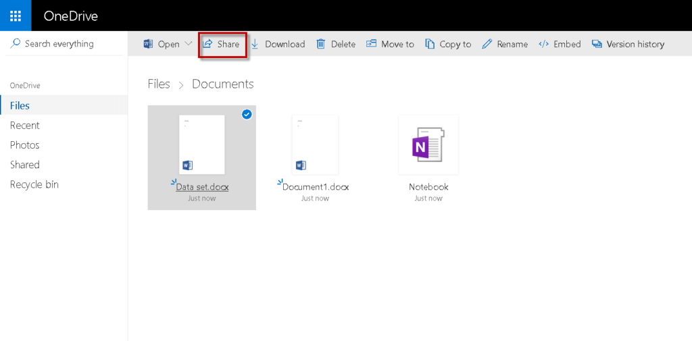Image resolution: width=692 pixels, height=341 pixels.
Task: Click the OneDrive sidebar heading
Action: 25,86
